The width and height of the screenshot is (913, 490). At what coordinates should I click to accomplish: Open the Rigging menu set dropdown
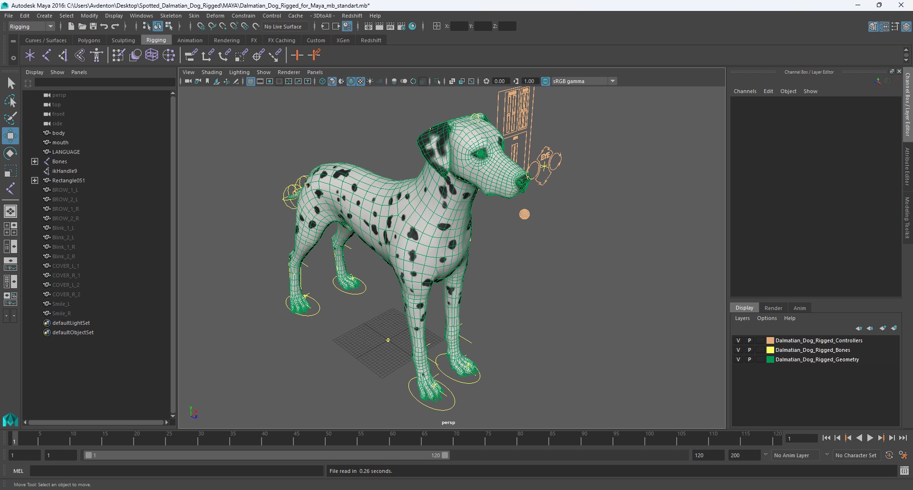pyautogui.click(x=31, y=27)
